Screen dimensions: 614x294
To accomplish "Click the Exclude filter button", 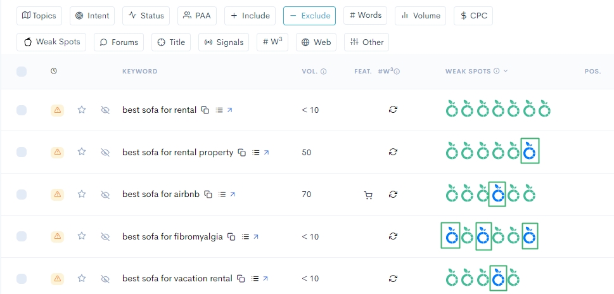I will coord(309,16).
